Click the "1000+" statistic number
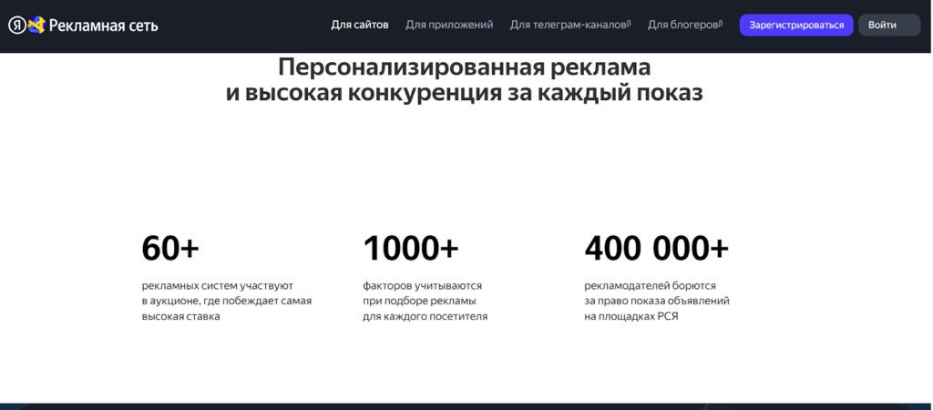Viewport: 933px width, 410px height. [411, 248]
